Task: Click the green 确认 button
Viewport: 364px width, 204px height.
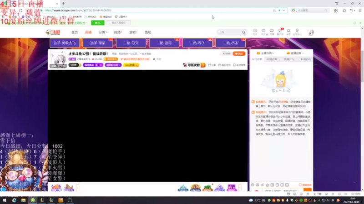Action: coord(98,23)
